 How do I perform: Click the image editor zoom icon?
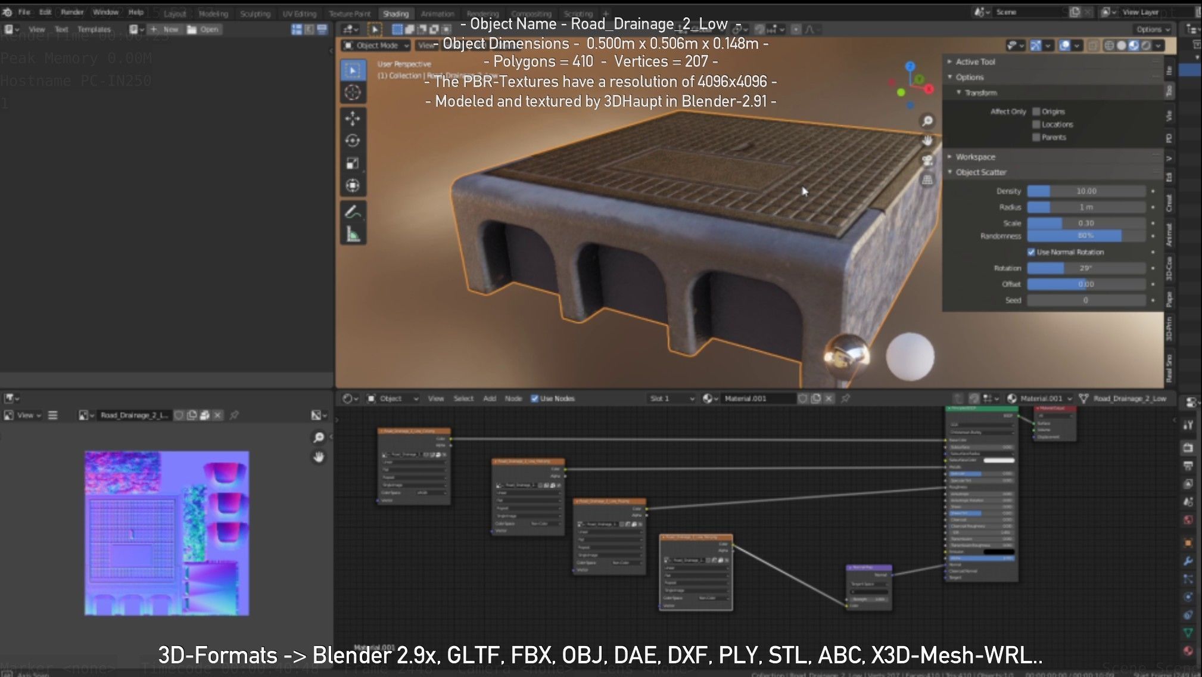coord(319,437)
